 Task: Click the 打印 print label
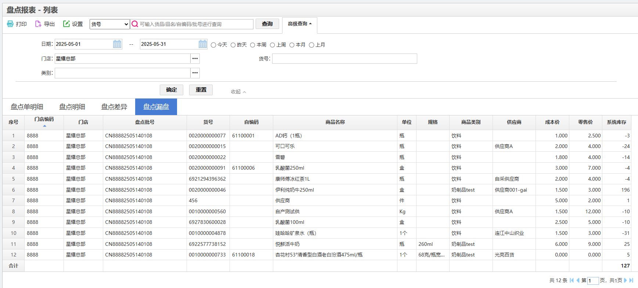(21, 24)
